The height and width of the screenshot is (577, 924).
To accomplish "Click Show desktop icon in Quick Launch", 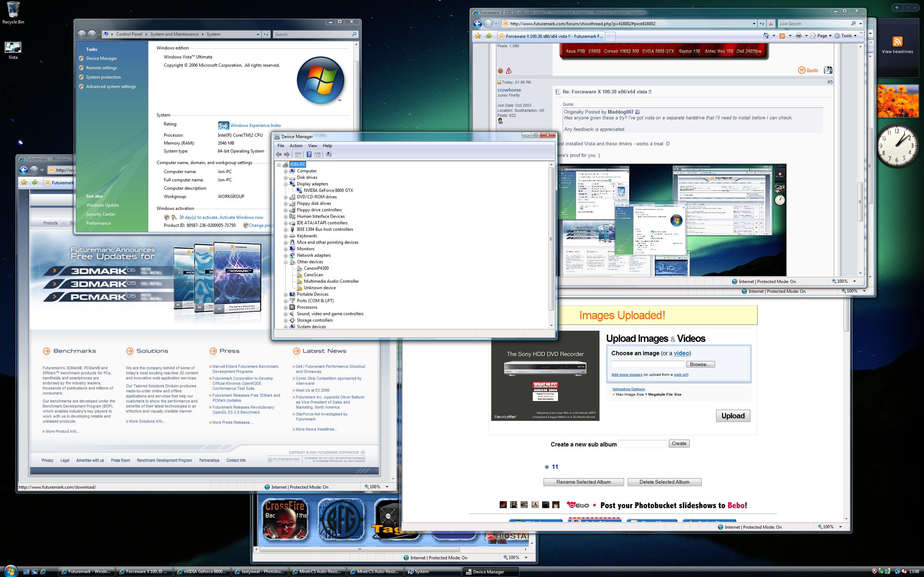I will pyautogui.click(x=26, y=572).
